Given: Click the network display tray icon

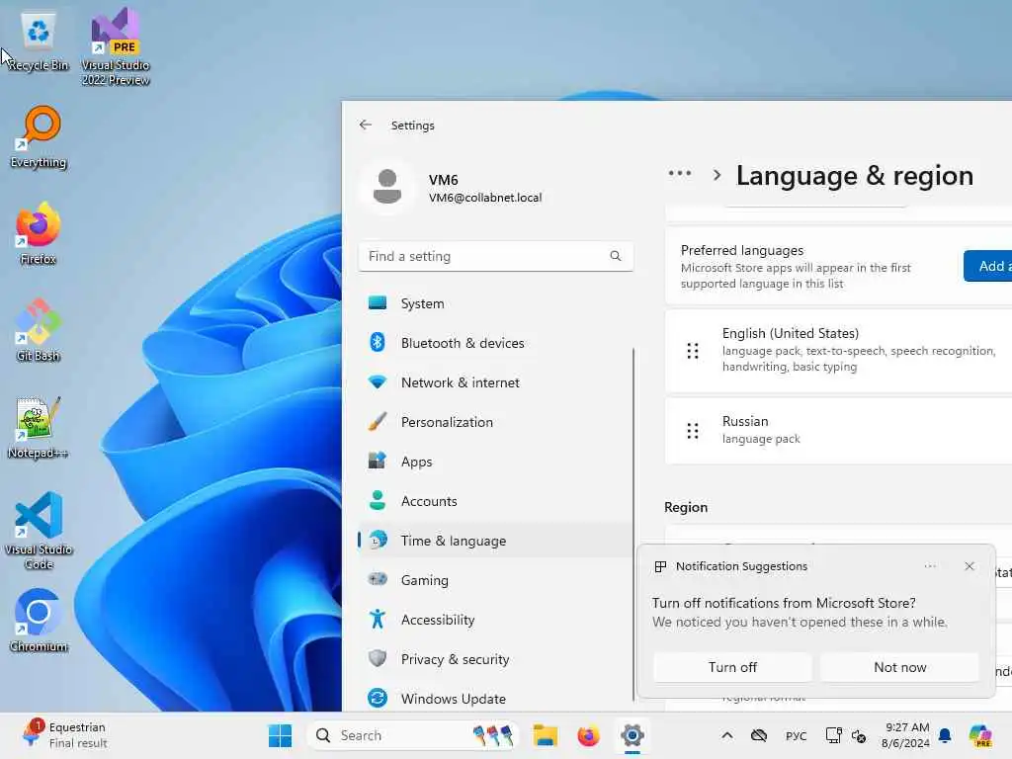Looking at the screenshot, I should click(833, 735).
